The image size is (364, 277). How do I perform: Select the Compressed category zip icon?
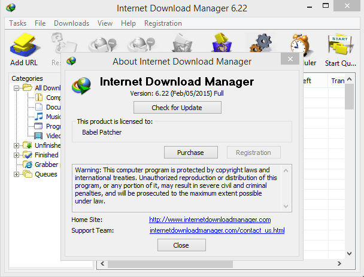(39, 98)
